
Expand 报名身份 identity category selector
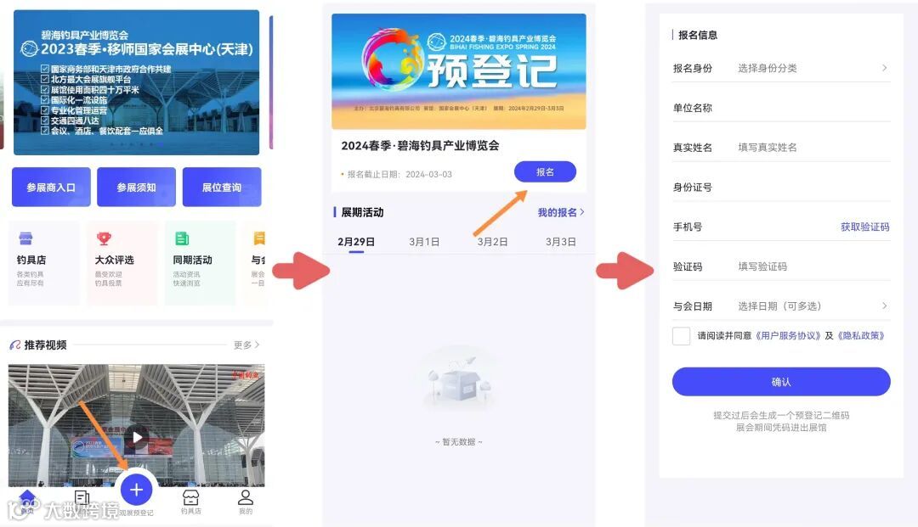781,69
